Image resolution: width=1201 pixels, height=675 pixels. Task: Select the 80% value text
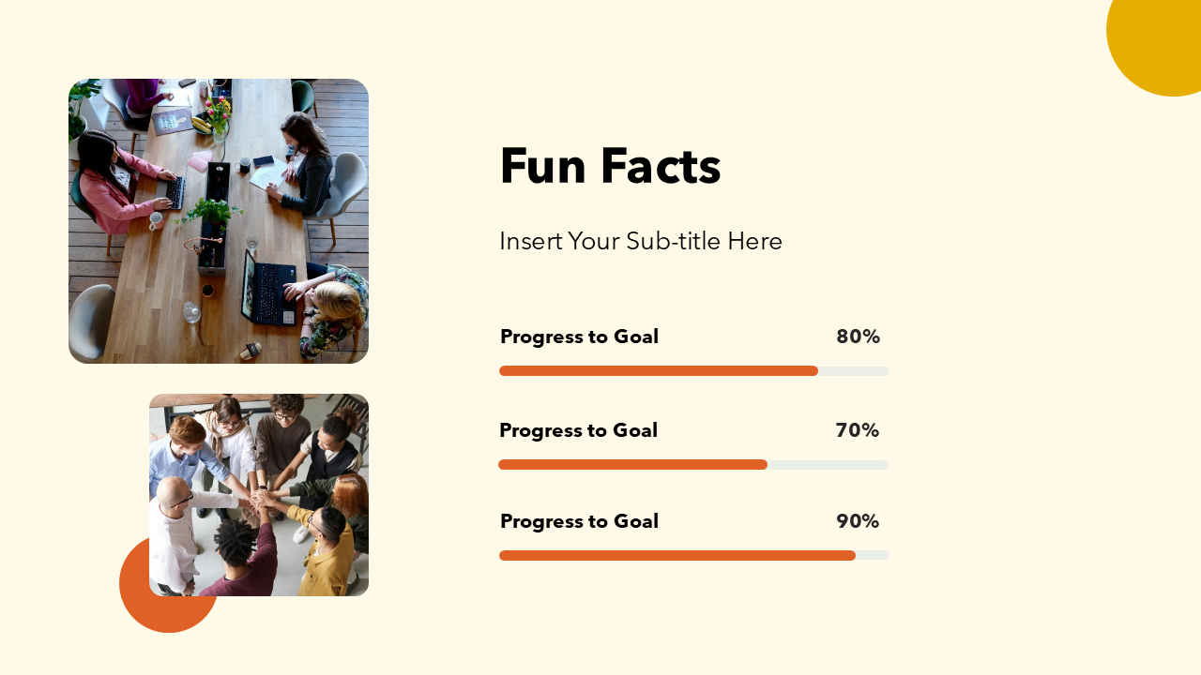[858, 337]
